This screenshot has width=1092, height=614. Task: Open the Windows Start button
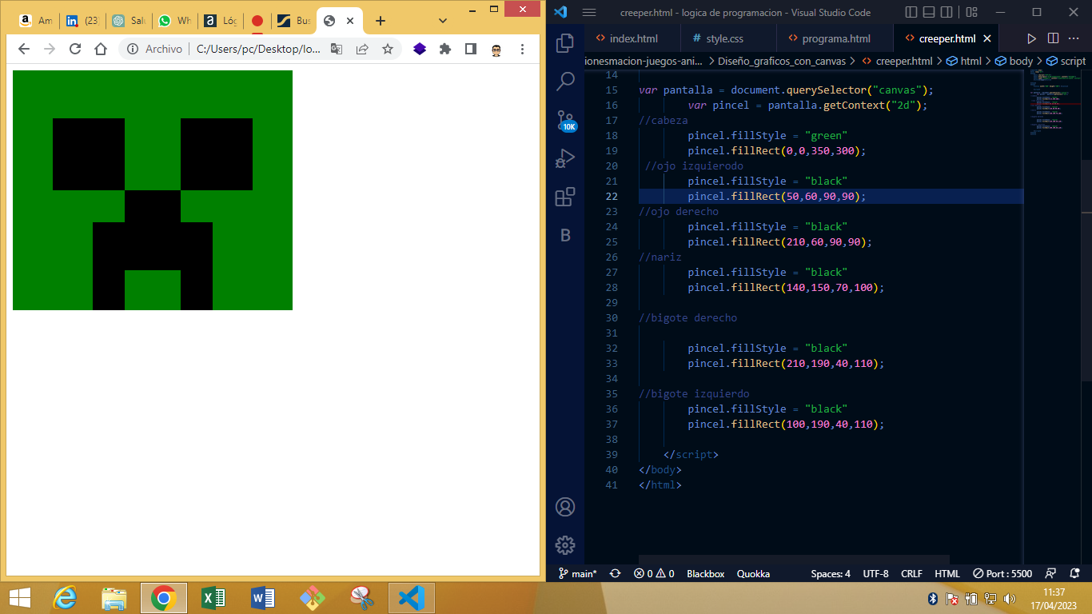(19, 597)
